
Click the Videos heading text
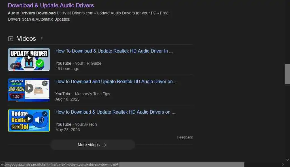point(26,38)
